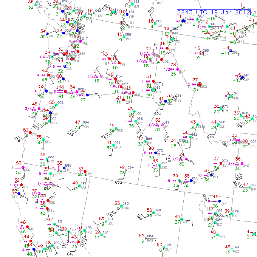Image resolution: width=257 pixels, height=257 pixels.
Task: Select the BKE station marker
Action: point(135,121)
